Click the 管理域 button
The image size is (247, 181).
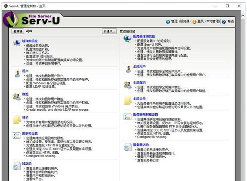18,31
